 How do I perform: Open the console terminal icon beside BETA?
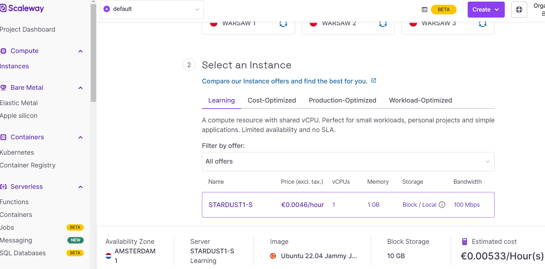tap(425, 10)
